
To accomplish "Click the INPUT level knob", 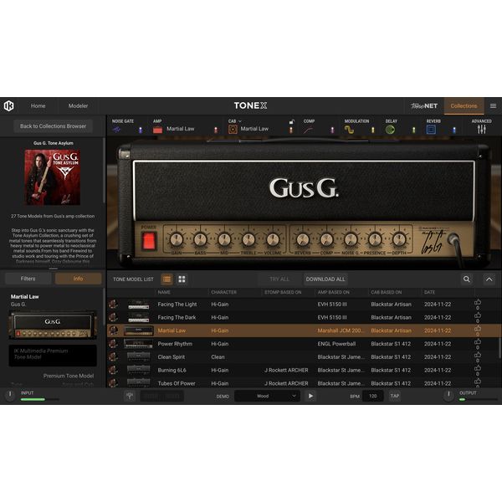I will 10,395.
